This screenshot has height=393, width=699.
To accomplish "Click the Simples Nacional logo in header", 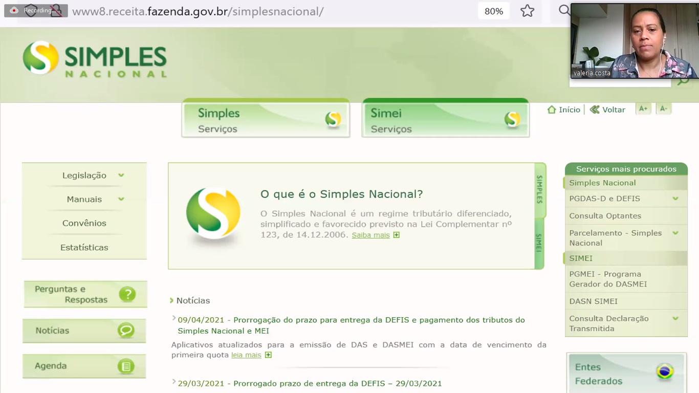I will (x=95, y=58).
